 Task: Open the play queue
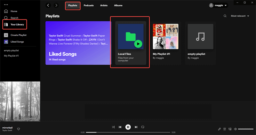225,129
